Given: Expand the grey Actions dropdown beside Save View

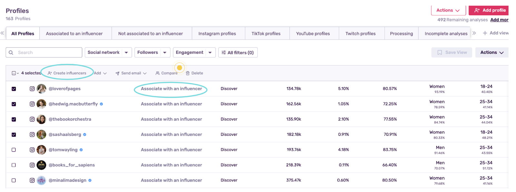Looking at the screenshot, I should tap(492, 52).
